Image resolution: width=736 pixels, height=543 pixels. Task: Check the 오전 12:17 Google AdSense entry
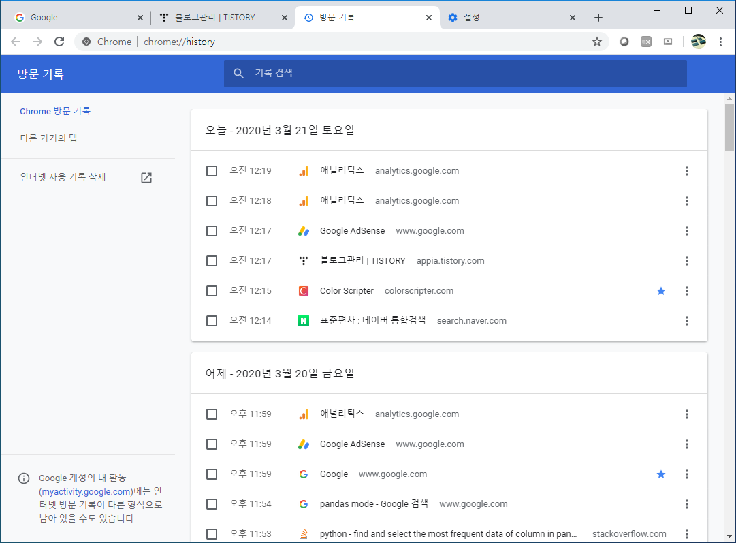click(212, 231)
